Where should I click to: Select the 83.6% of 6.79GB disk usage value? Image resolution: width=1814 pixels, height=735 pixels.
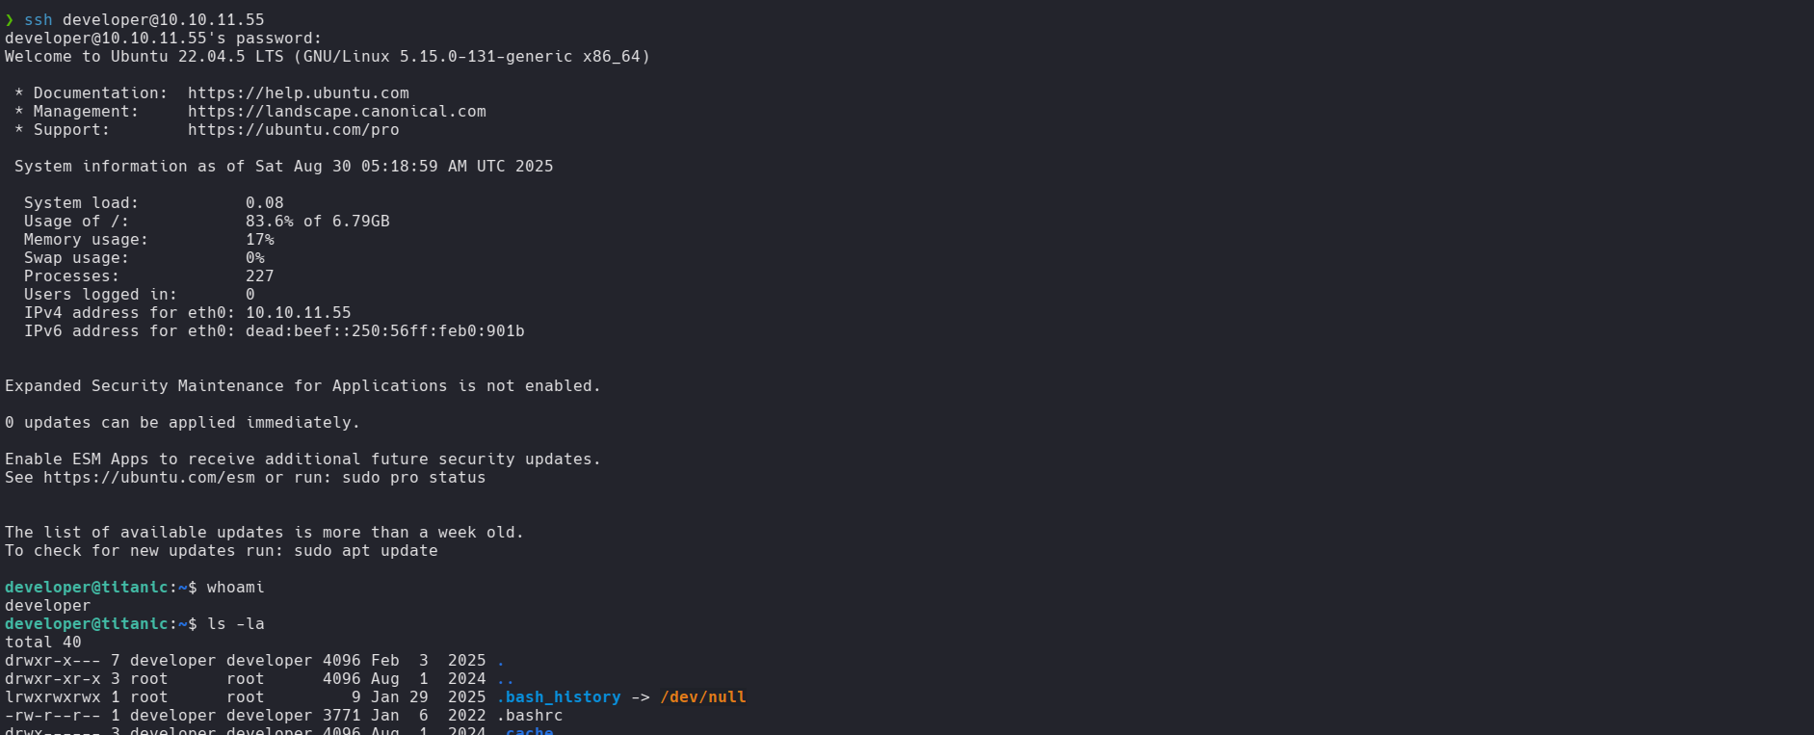pos(317,222)
